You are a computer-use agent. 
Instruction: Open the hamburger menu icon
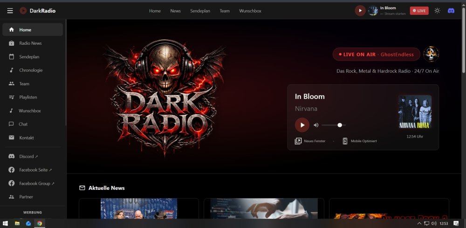click(10, 11)
